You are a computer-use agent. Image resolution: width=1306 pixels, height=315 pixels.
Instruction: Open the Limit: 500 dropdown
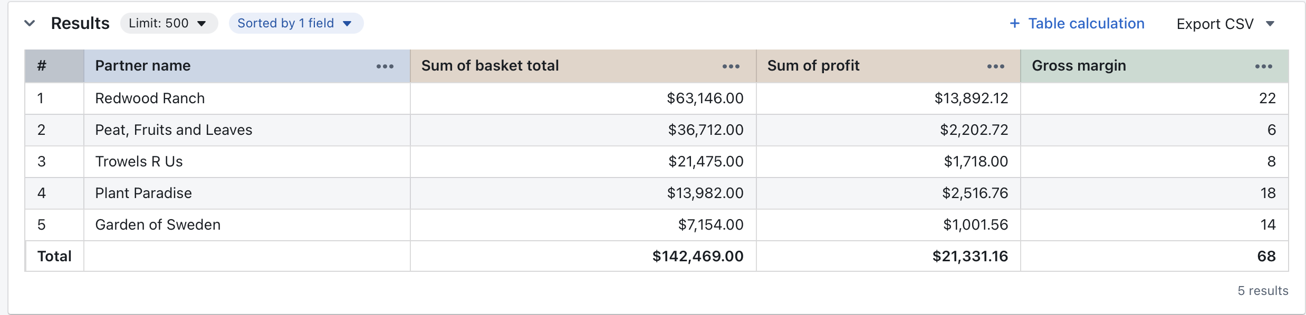click(168, 23)
